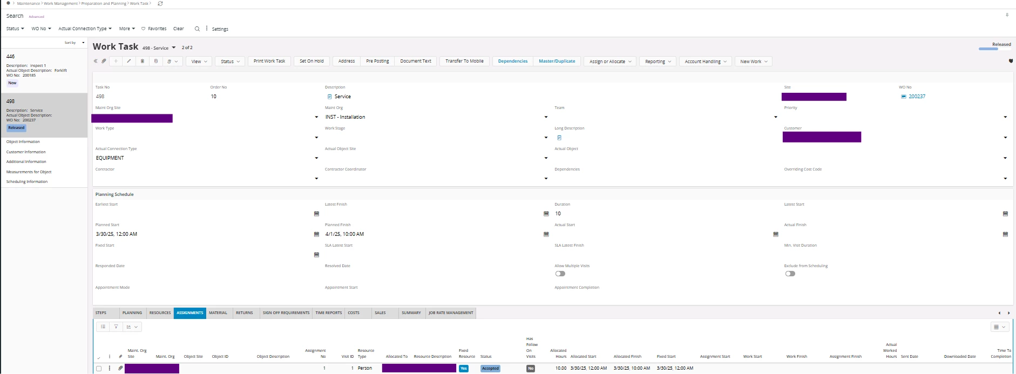This screenshot has width=1016, height=374.
Task: Open attachments via paperclip icon in header toolbar
Action: pos(104,61)
